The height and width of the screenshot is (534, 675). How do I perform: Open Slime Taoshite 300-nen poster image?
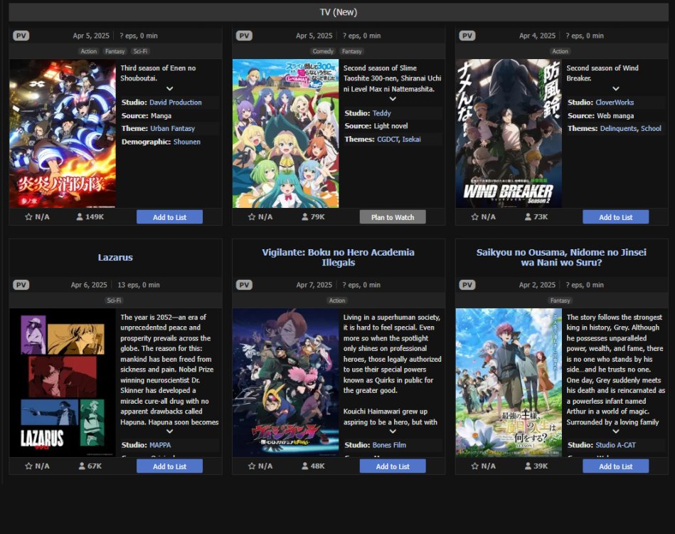point(285,134)
